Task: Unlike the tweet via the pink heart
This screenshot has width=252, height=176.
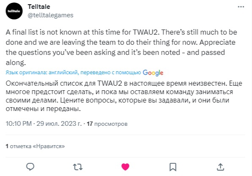Action: pyautogui.click(x=125, y=167)
